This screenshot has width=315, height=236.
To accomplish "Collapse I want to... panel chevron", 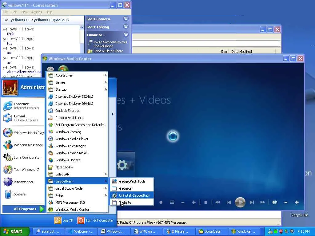I will [126, 35].
